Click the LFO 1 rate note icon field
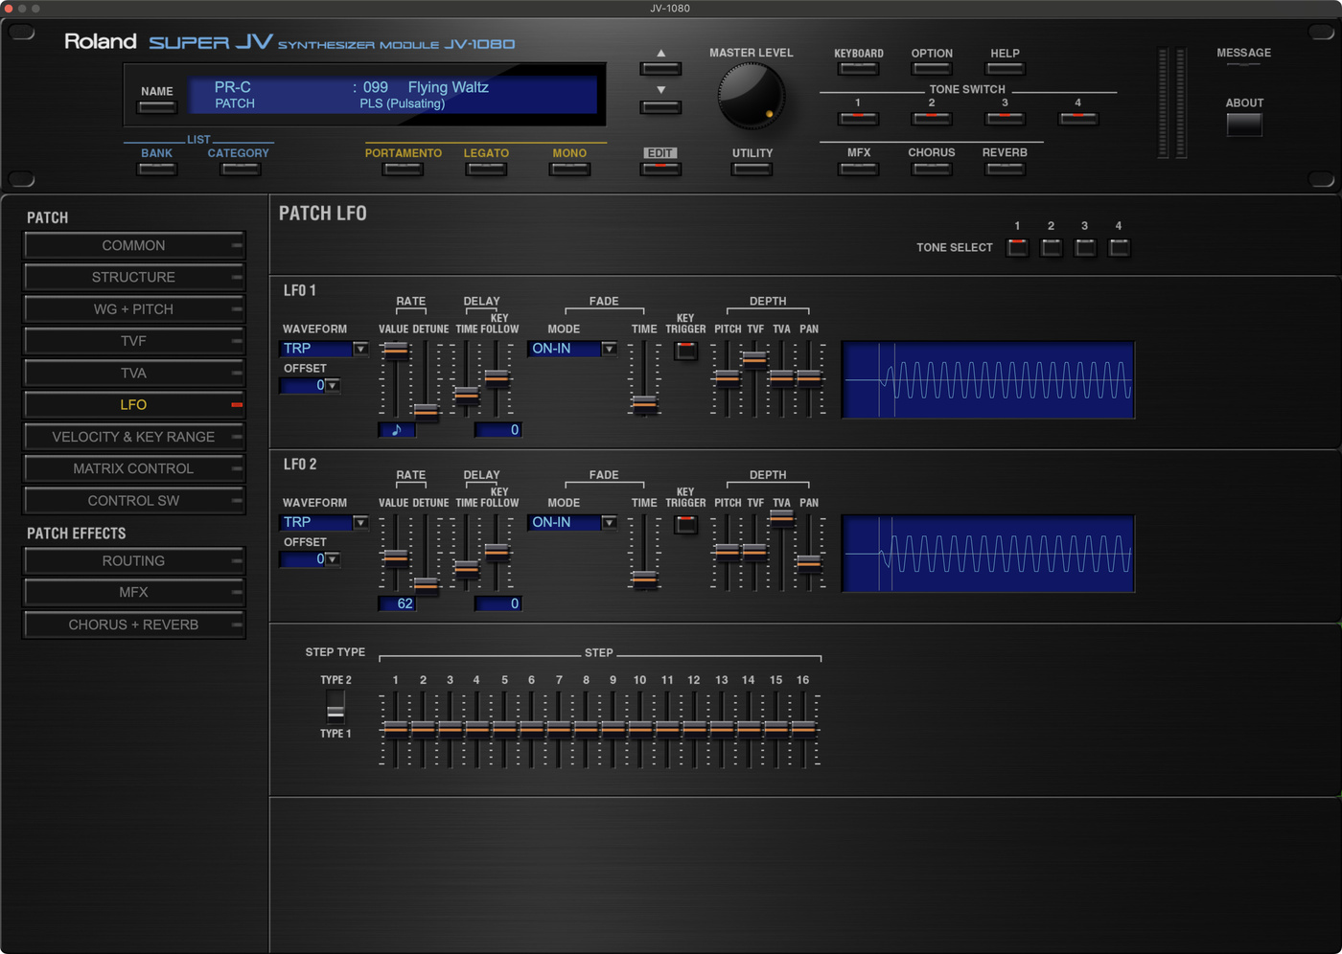Viewport: 1342px width, 954px height. [x=397, y=430]
